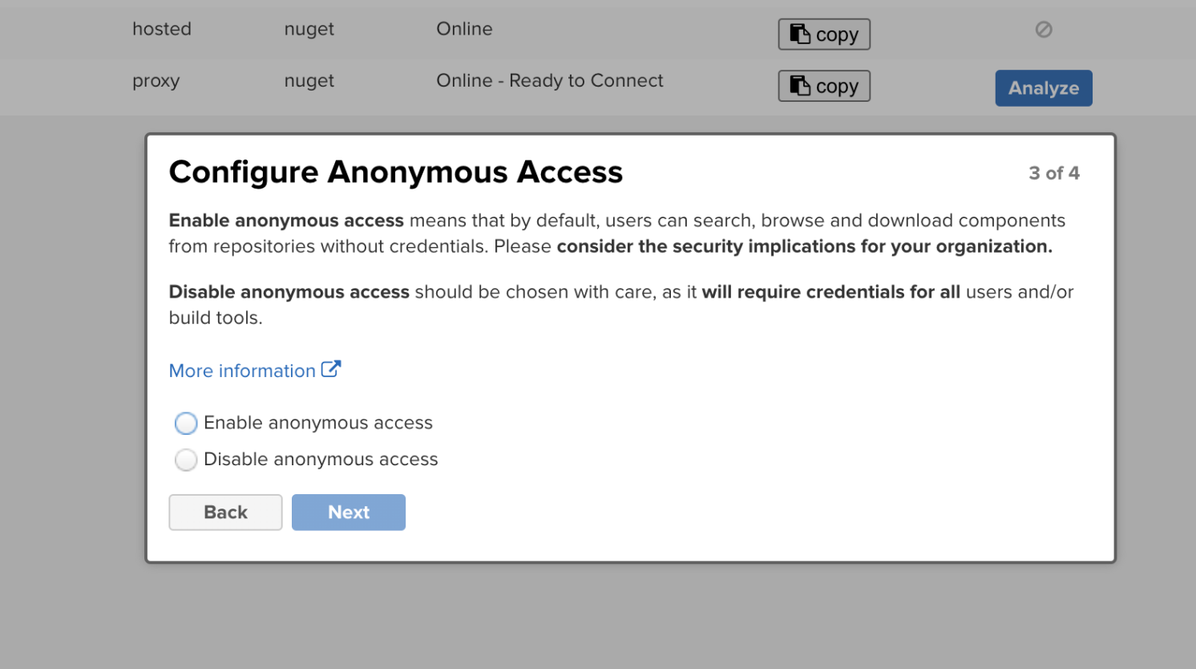Proceed with the Next button
The height and width of the screenshot is (669, 1196).
pos(349,513)
